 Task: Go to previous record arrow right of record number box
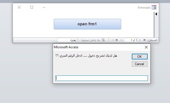click(x=140, y=40)
